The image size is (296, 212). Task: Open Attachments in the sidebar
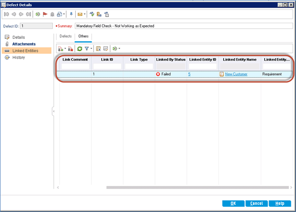(24, 44)
